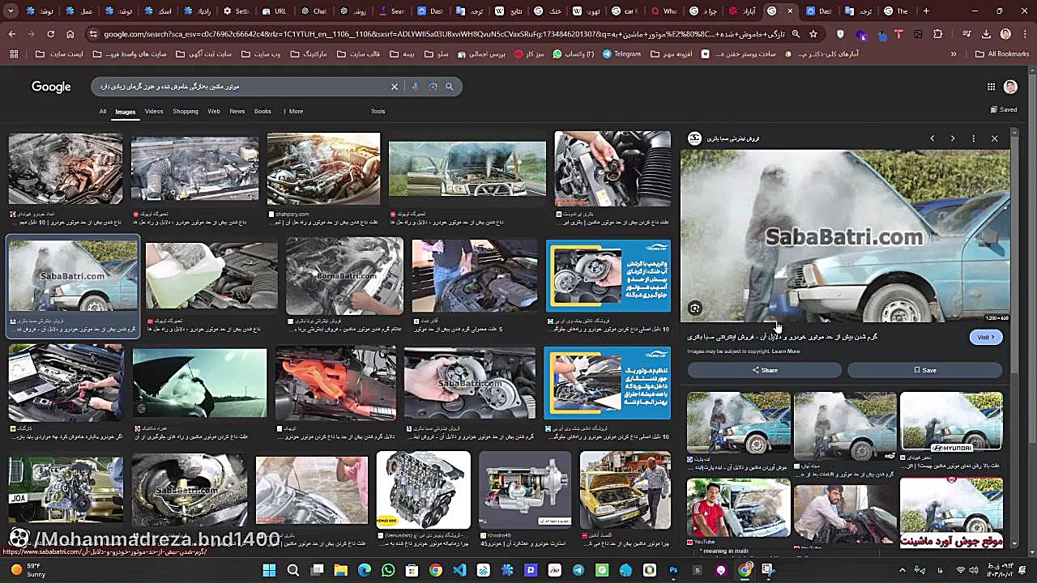
Task: Close the image preview panel
Action: click(994, 138)
